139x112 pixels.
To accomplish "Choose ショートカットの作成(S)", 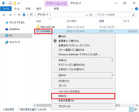I will [x=83, y=91].
